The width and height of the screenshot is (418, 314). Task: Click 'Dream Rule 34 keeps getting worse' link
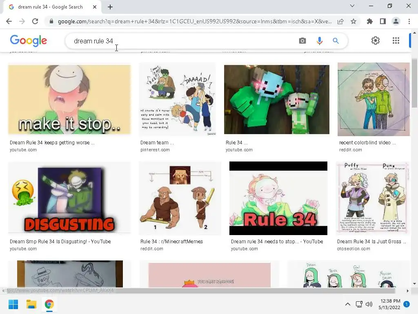52,143
